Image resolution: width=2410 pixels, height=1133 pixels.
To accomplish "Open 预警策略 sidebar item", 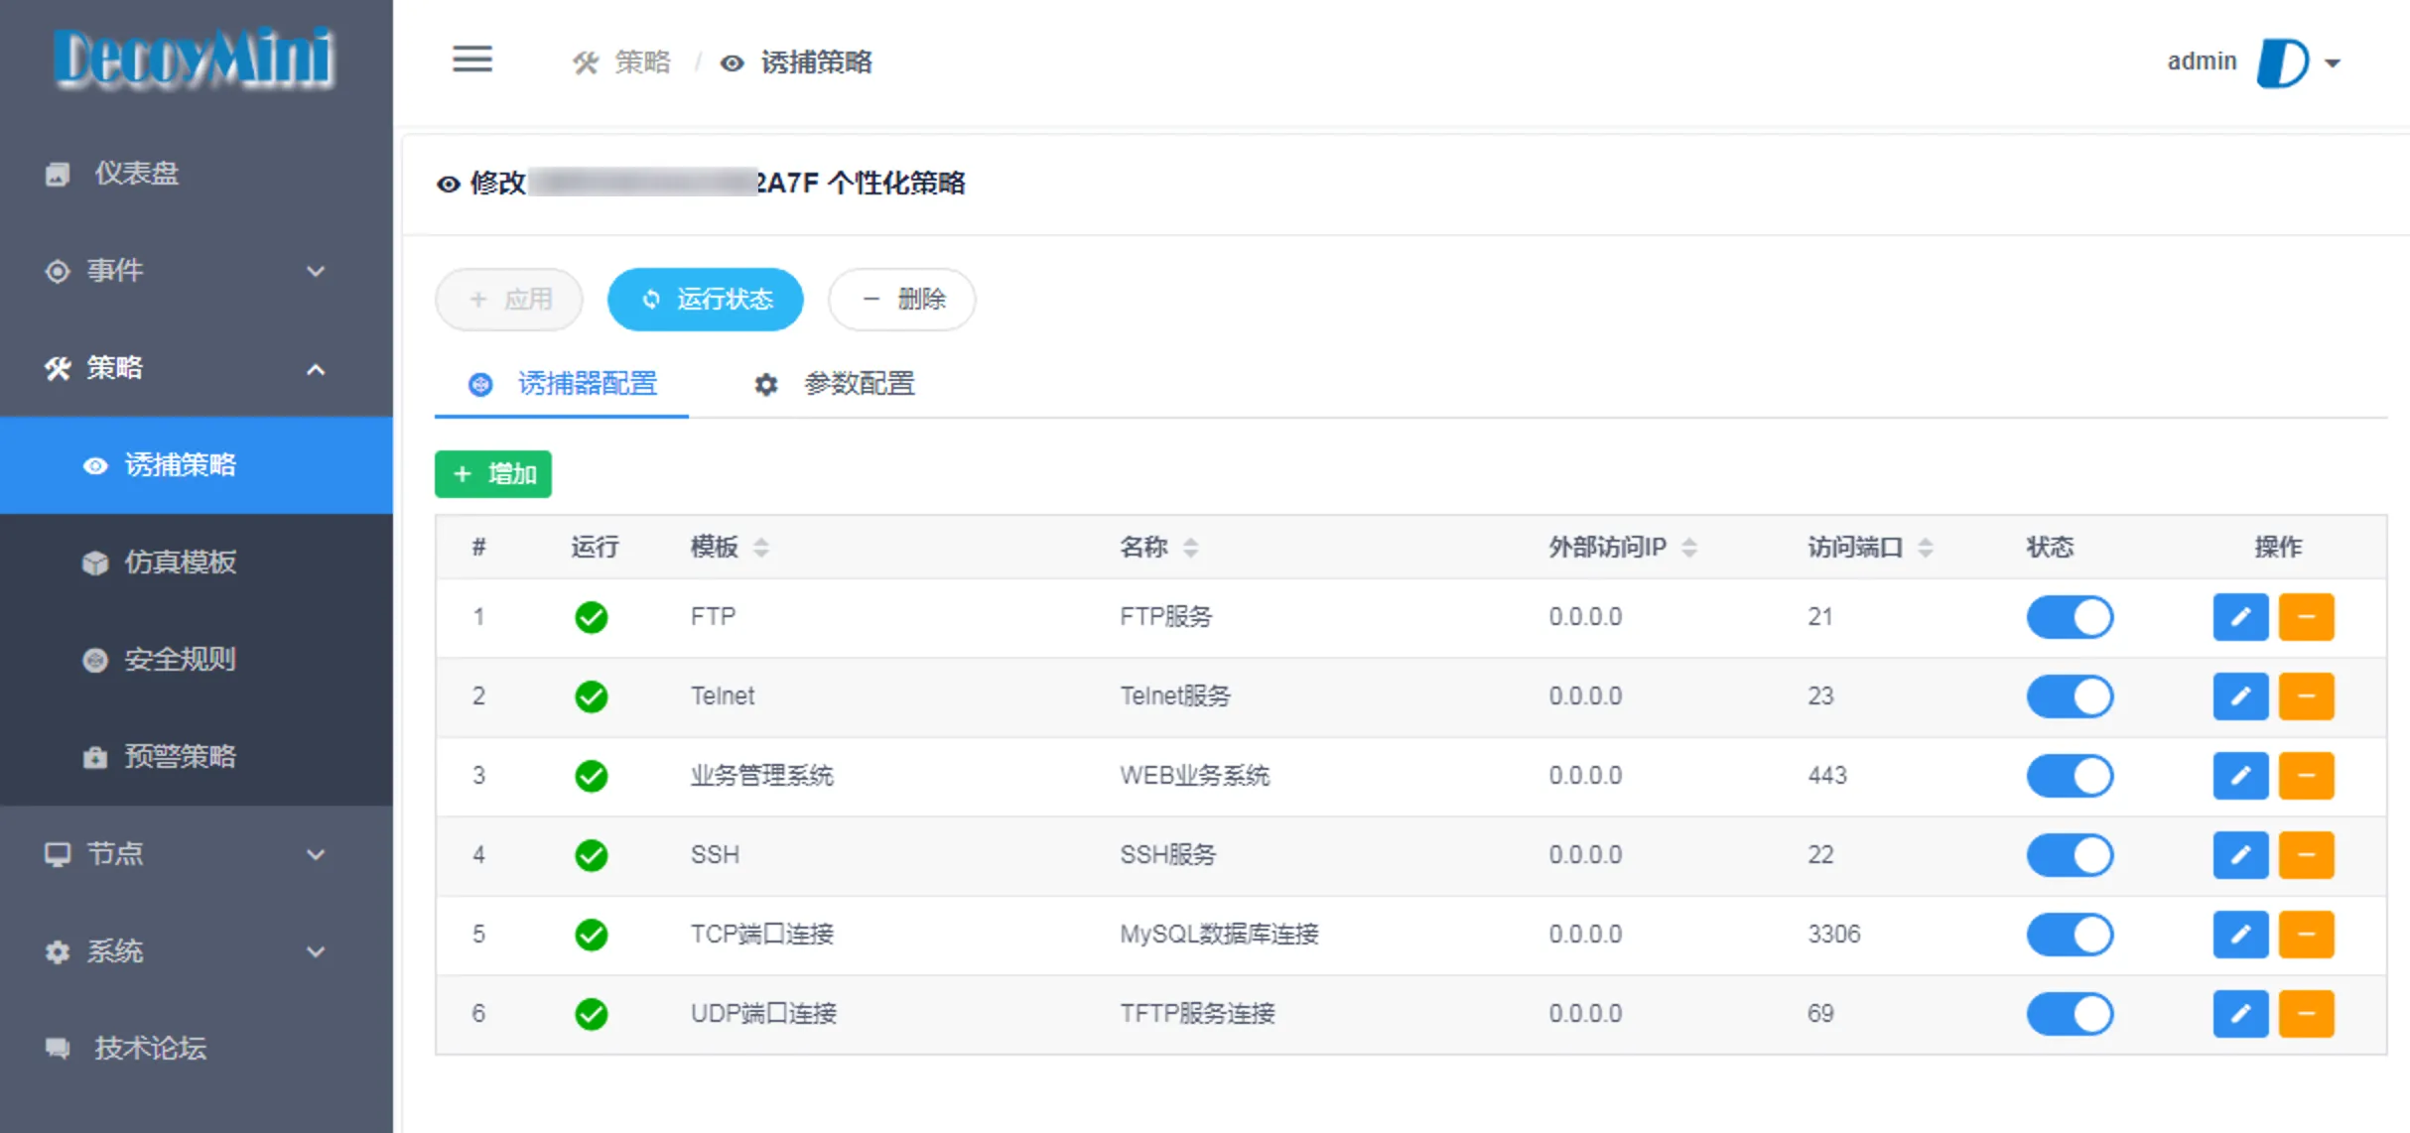I will (x=197, y=756).
